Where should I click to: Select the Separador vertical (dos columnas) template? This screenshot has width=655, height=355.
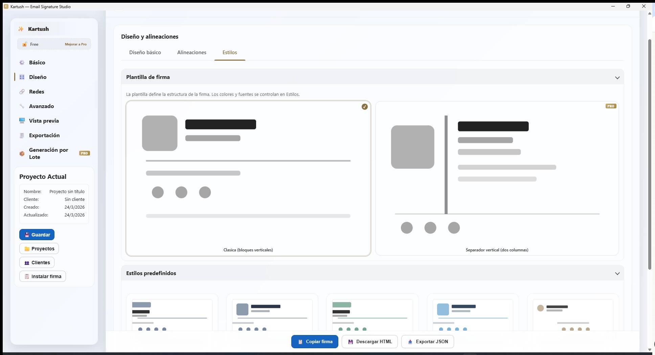497,178
